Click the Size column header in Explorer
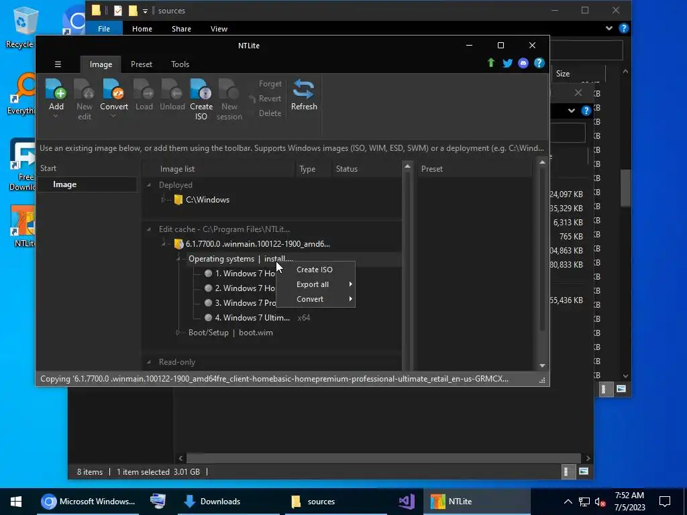 [563, 74]
